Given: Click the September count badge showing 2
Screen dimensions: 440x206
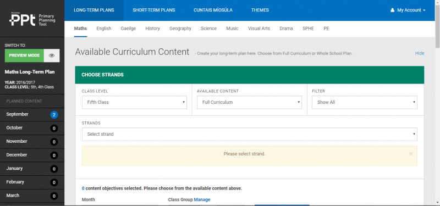Looking at the screenshot, I should pyautogui.click(x=54, y=115).
